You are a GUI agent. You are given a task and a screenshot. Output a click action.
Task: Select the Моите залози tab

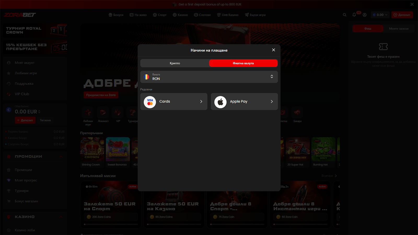pyautogui.click(x=399, y=29)
